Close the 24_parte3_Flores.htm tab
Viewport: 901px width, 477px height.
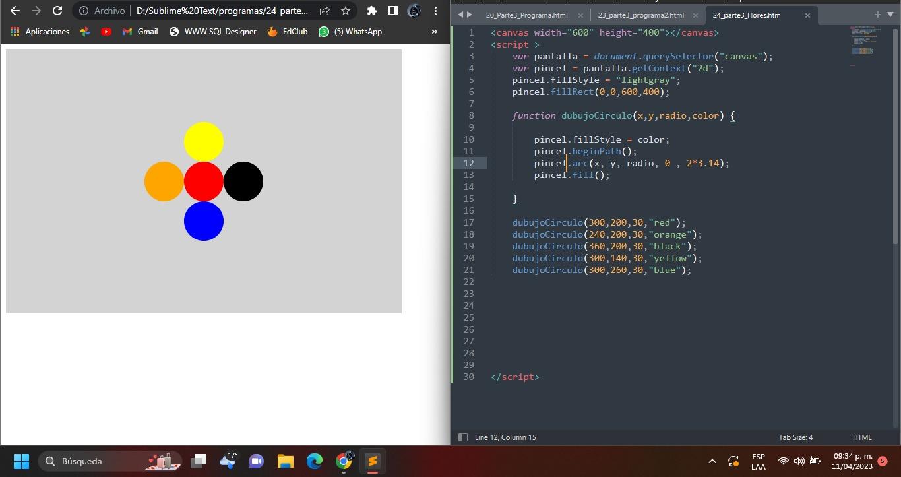(x=807, y=15)
